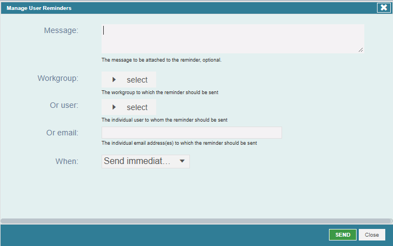
Task: Click the optional message help text
Action: 161,60
